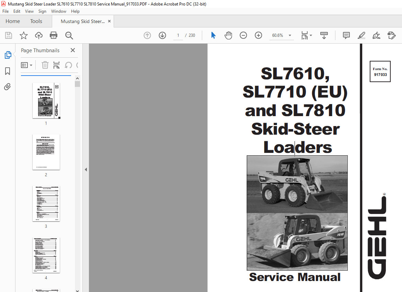Viewport: 402px width, 292px height.
Task: Click the current page number field
Action: (x=178, y=35)
